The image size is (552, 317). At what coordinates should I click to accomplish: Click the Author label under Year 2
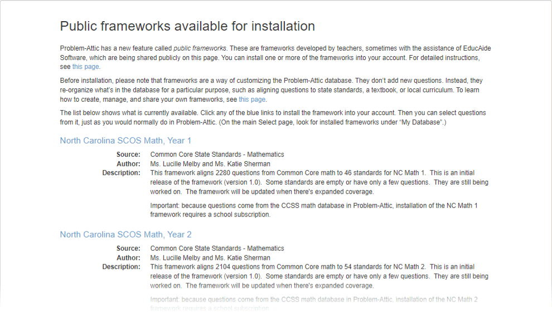tap(128, 258)
